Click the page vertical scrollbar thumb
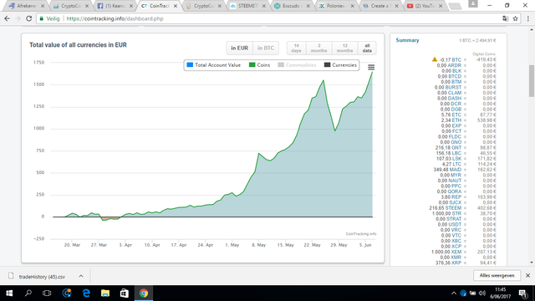Screen dimensions: 535x301 tap(532, 81)
